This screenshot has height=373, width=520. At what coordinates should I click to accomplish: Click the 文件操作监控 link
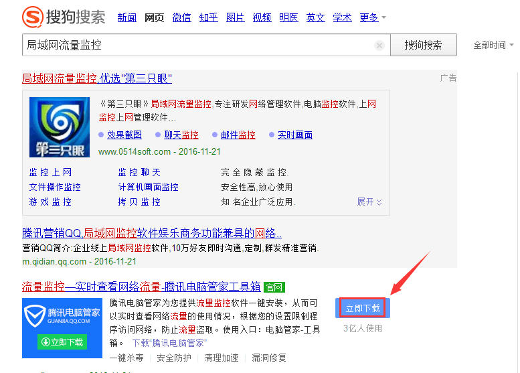click(x=55, y=187)
